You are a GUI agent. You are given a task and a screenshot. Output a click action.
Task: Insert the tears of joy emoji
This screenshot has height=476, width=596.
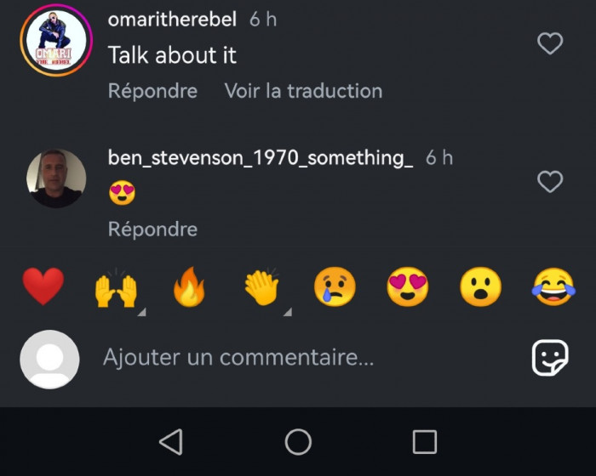pos(553,287)
